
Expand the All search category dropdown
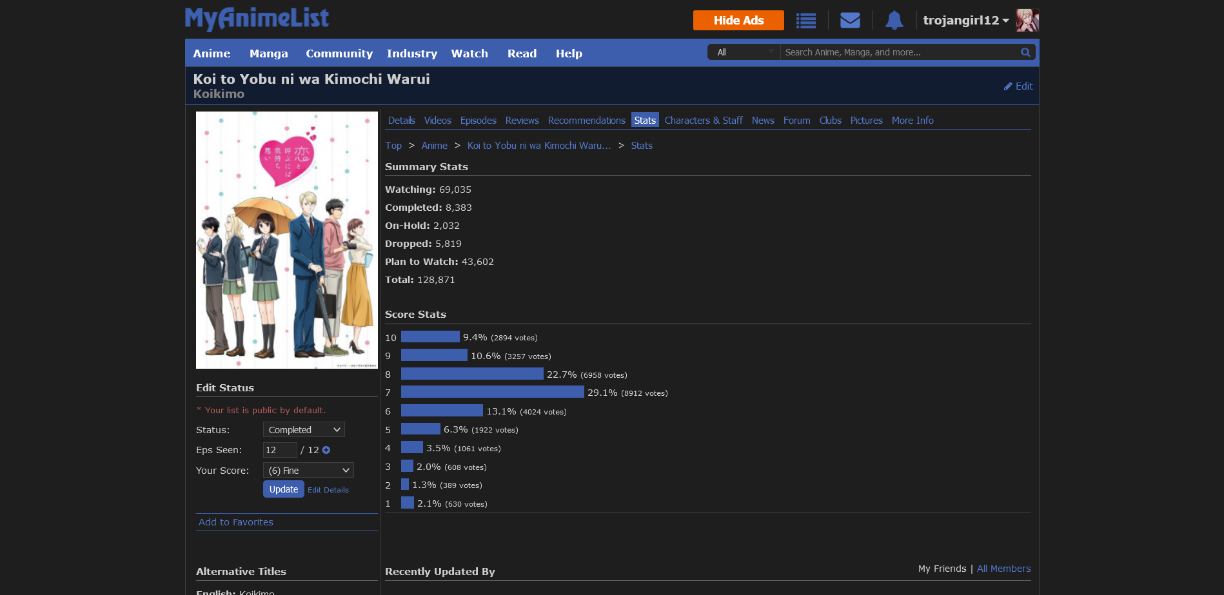pyautogui.click(x=744, y=52)
